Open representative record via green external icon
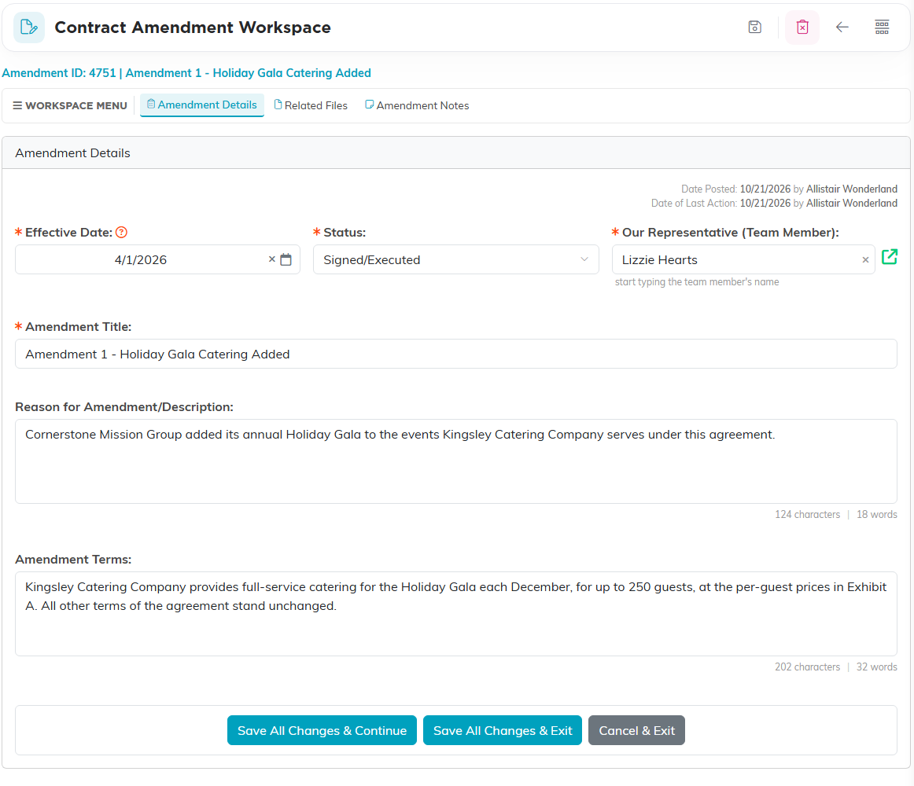 coord(889,256)
